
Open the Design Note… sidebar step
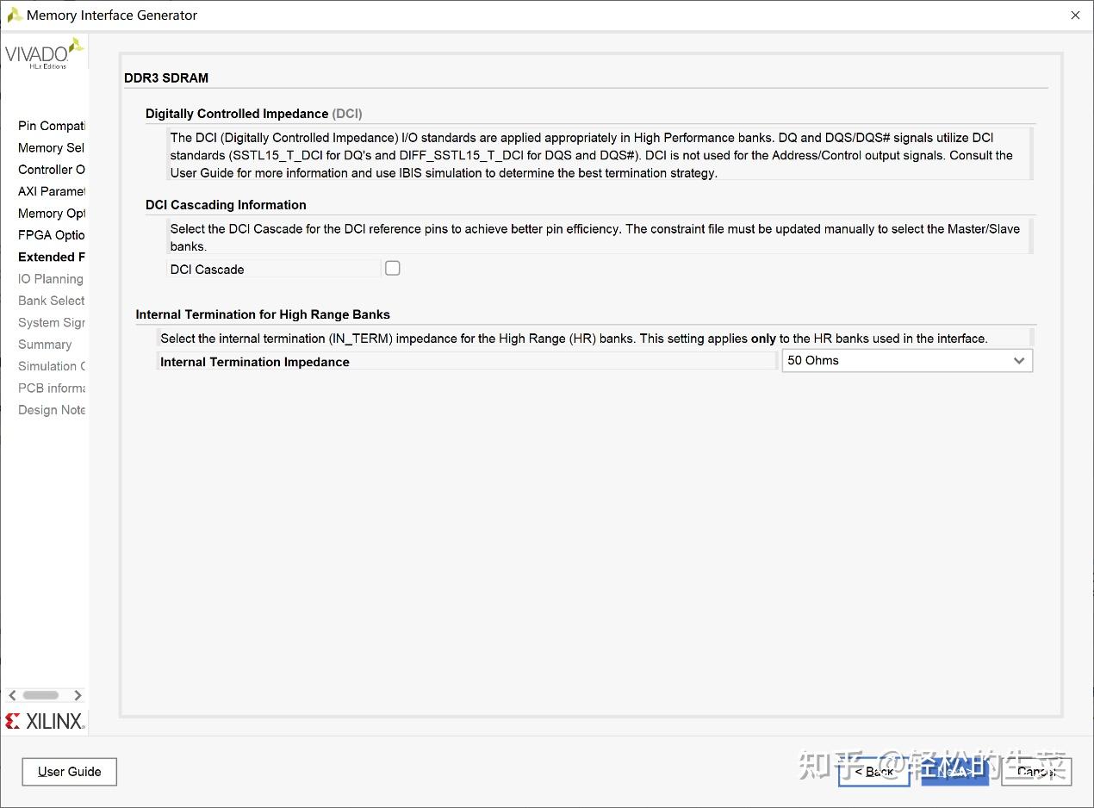[52, 410]
